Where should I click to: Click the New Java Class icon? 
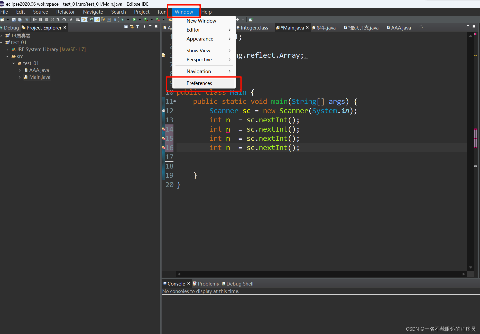click(x=91, y=19)
